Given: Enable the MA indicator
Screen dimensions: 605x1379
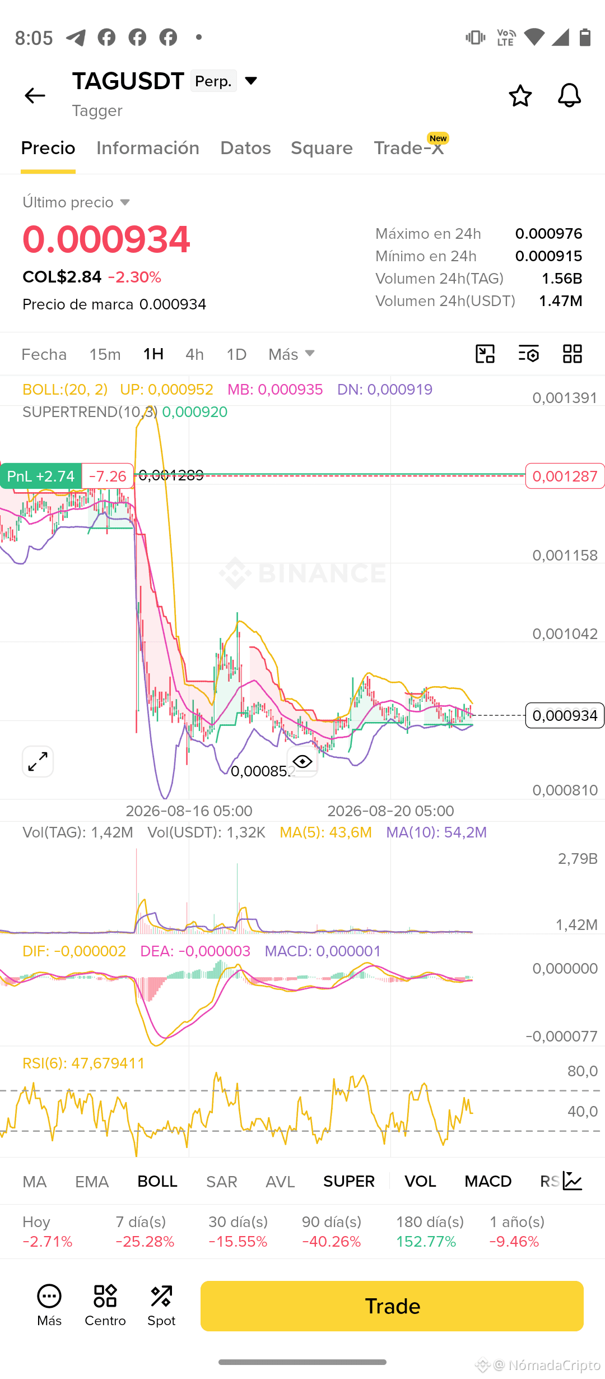Looking at the screenshot, I should [35, 1182].
